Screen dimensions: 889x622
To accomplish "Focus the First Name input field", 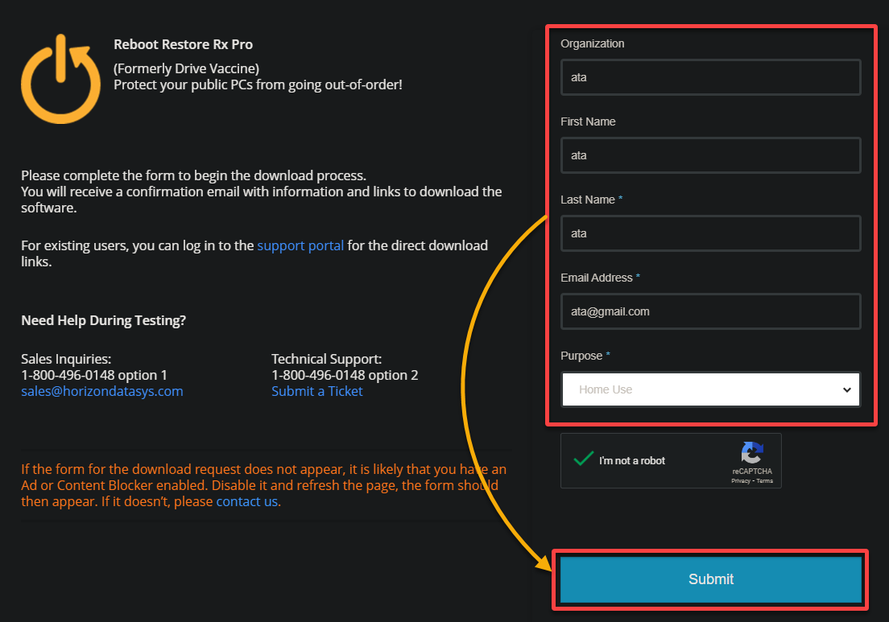I will (x=710, y=155).
